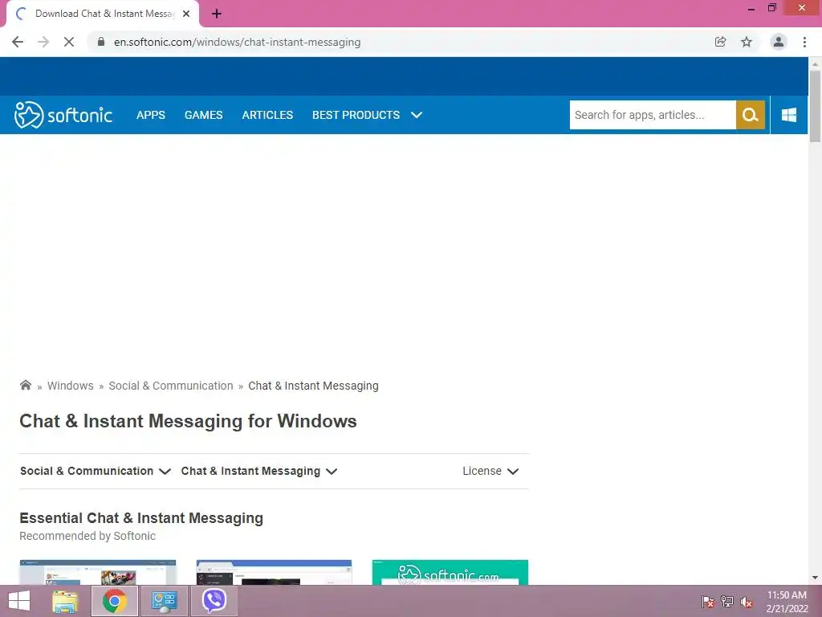Open the Windows Start menu
The height and width of the screenshot is (617, 822).
pos(19,601)
